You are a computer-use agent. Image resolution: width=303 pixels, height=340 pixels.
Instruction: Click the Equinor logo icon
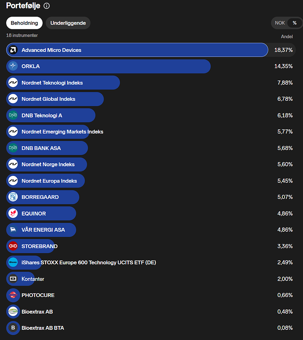point(13,213)
